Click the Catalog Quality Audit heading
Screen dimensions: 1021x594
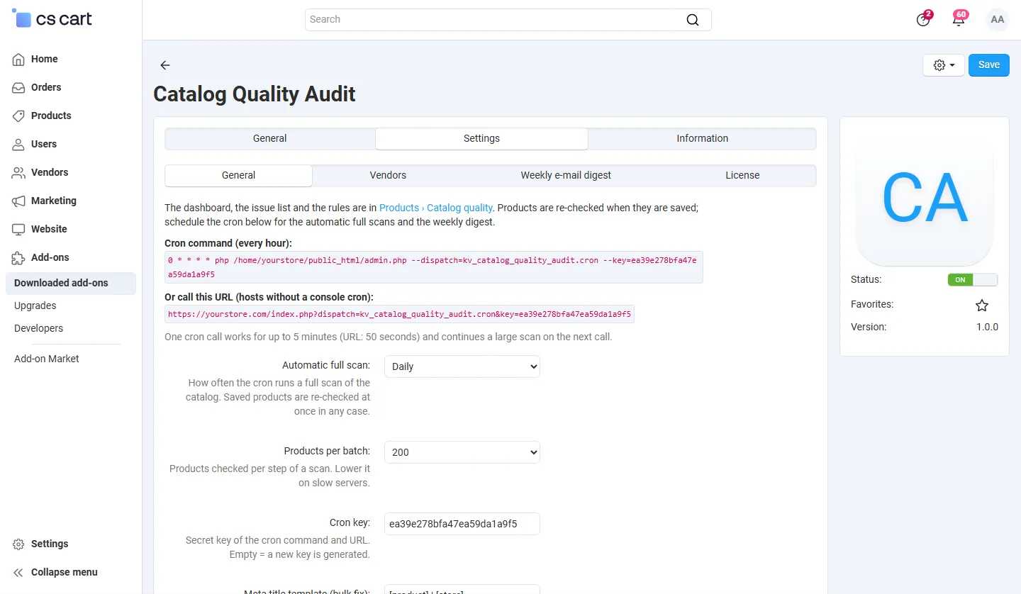pyautogui.click(x=255, y=94)
